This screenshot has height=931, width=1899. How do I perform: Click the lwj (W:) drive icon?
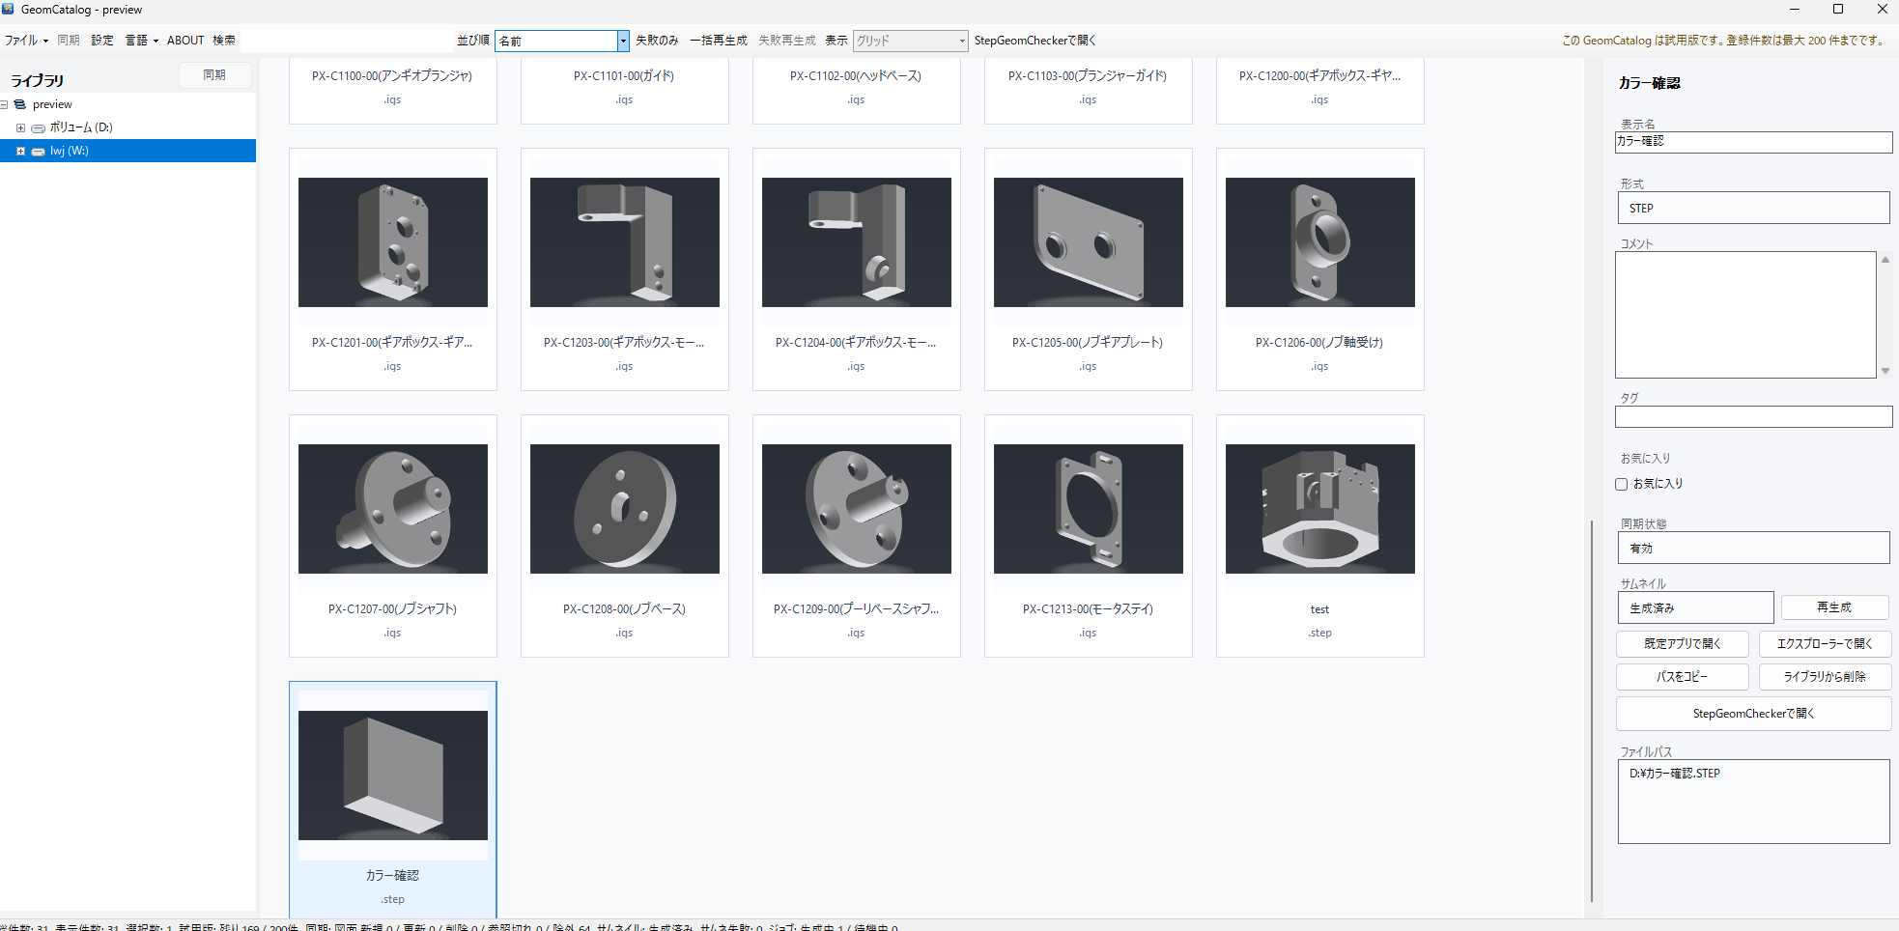pyautogui.click(x=39, y=150)
